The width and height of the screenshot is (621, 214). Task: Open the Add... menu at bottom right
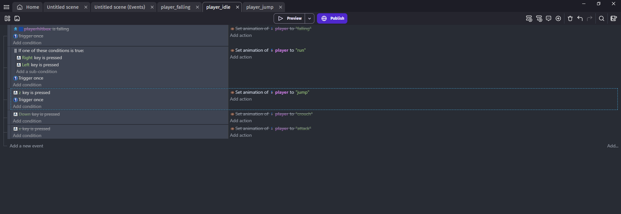click(x=612, y=146)
